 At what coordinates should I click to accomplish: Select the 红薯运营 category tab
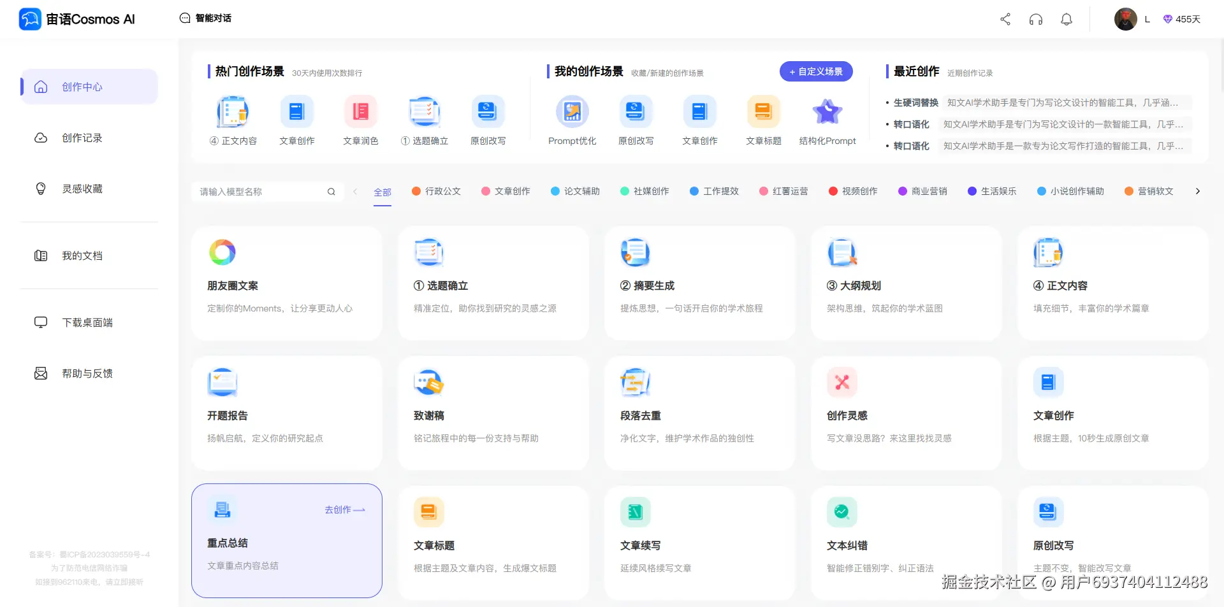coord(784,191)
